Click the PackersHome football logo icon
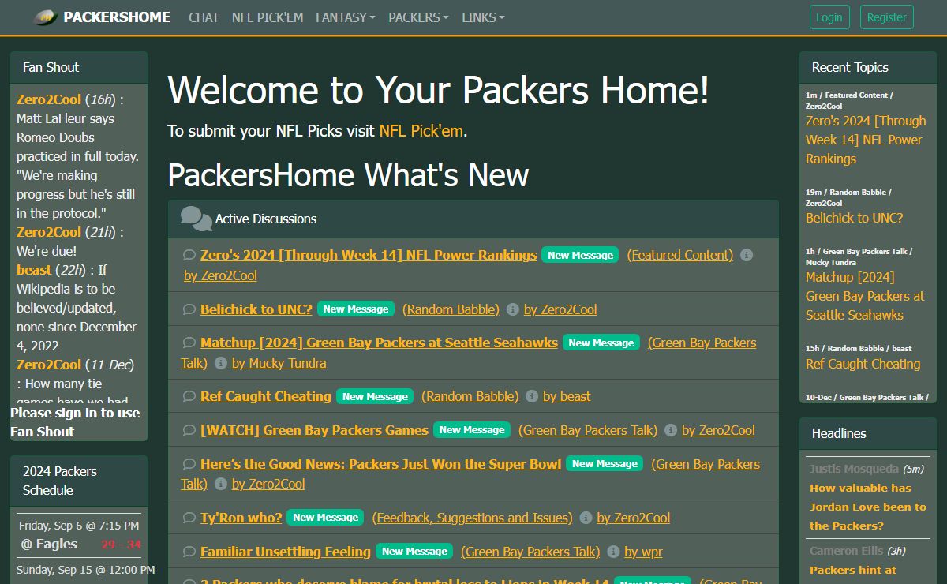Screen dimensions: 947x584 click(47, 17)
